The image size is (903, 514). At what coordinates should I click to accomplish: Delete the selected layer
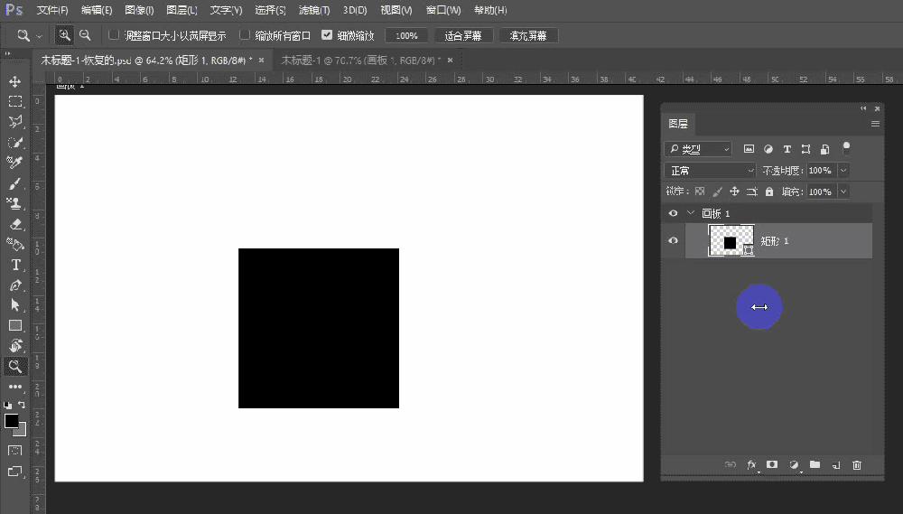click(857, 465)
